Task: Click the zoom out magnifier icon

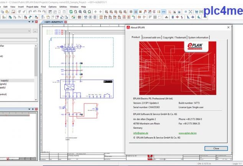Action: (85, 12)
